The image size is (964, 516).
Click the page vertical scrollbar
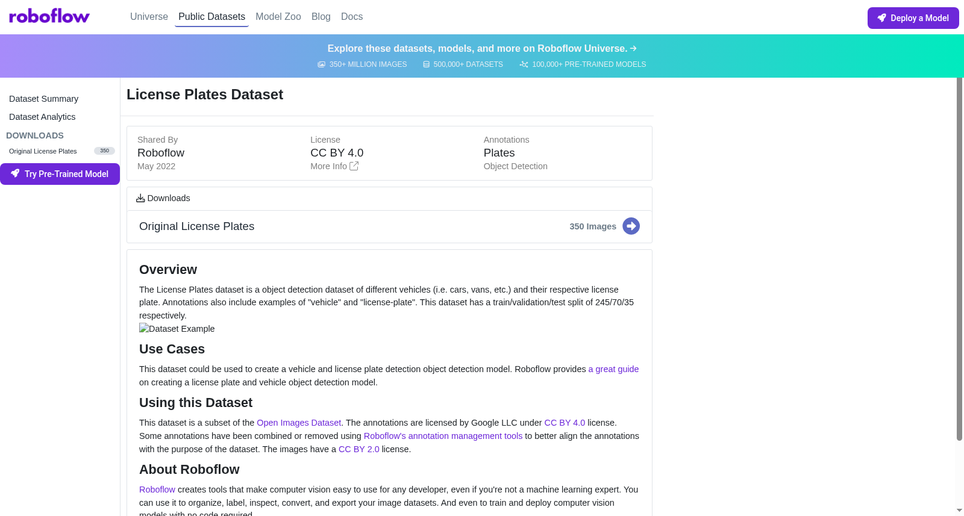point(959,259)
